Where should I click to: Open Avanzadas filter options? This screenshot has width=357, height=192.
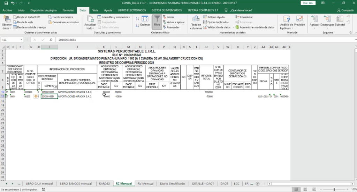[171, 27]
